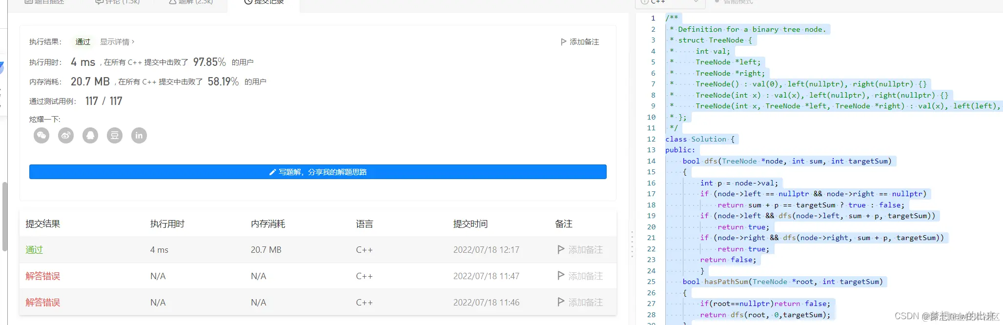Open the 评论 (1.3k) tab

118,2
